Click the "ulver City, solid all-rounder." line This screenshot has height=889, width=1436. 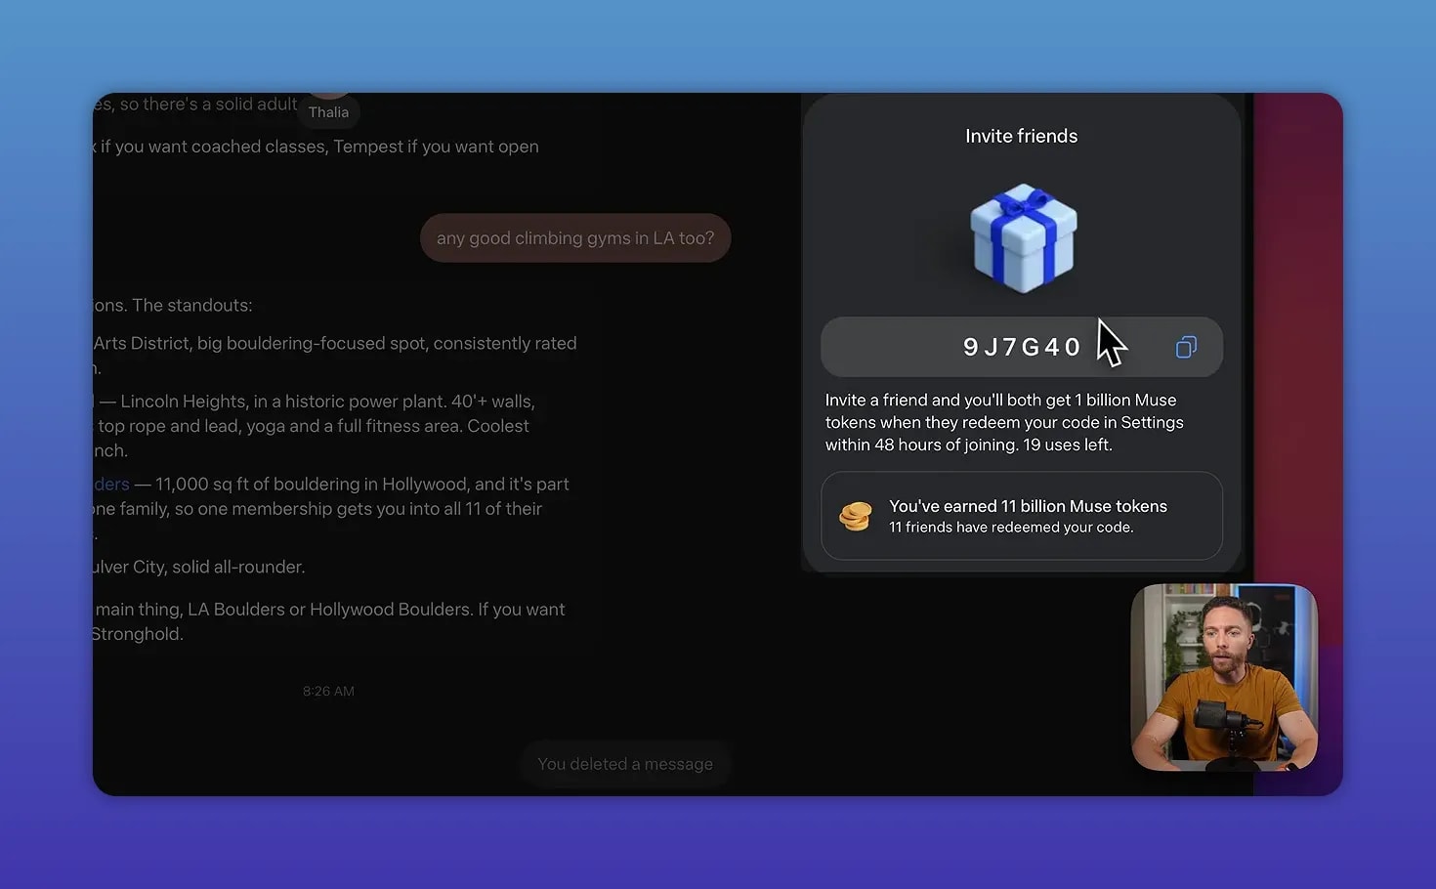tap(198, 567)
